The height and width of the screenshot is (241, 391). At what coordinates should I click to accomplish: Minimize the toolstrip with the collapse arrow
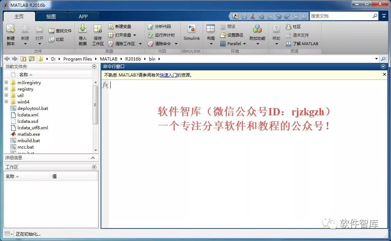[384, 16]
